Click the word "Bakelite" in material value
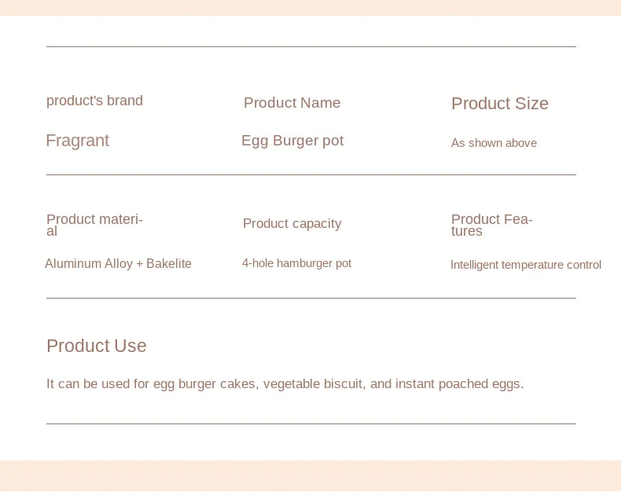The image size is (621, 495). click(x=169, y=264)
